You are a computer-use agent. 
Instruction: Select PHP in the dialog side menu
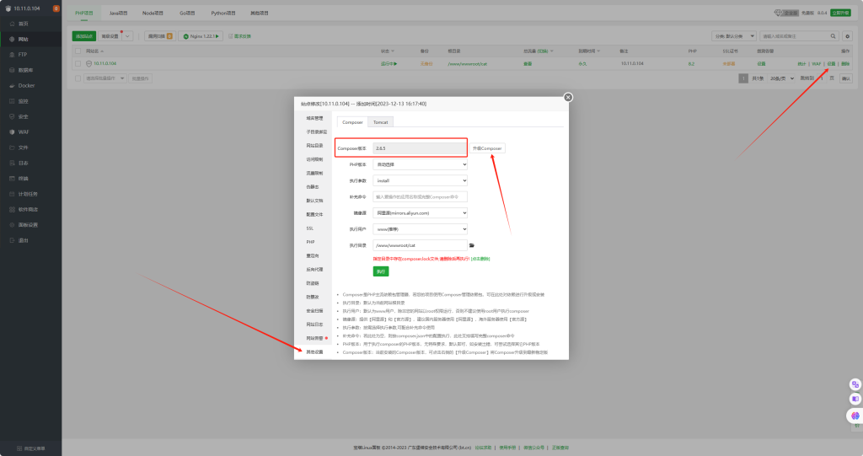point(310,242)
